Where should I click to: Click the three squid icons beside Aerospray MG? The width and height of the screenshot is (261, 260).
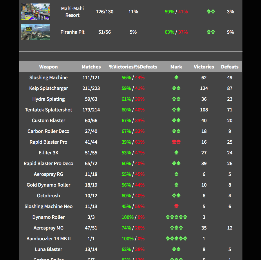pyautogui.click(x=176, y=228)
